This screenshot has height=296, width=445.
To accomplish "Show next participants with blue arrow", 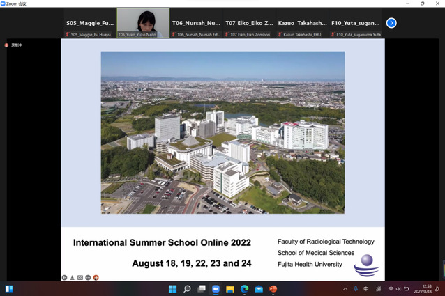I will click(391, 23).
